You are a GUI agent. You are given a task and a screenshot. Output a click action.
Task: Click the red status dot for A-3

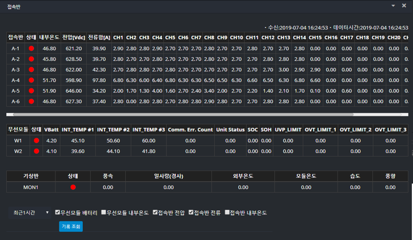click(x=31, y=70)
